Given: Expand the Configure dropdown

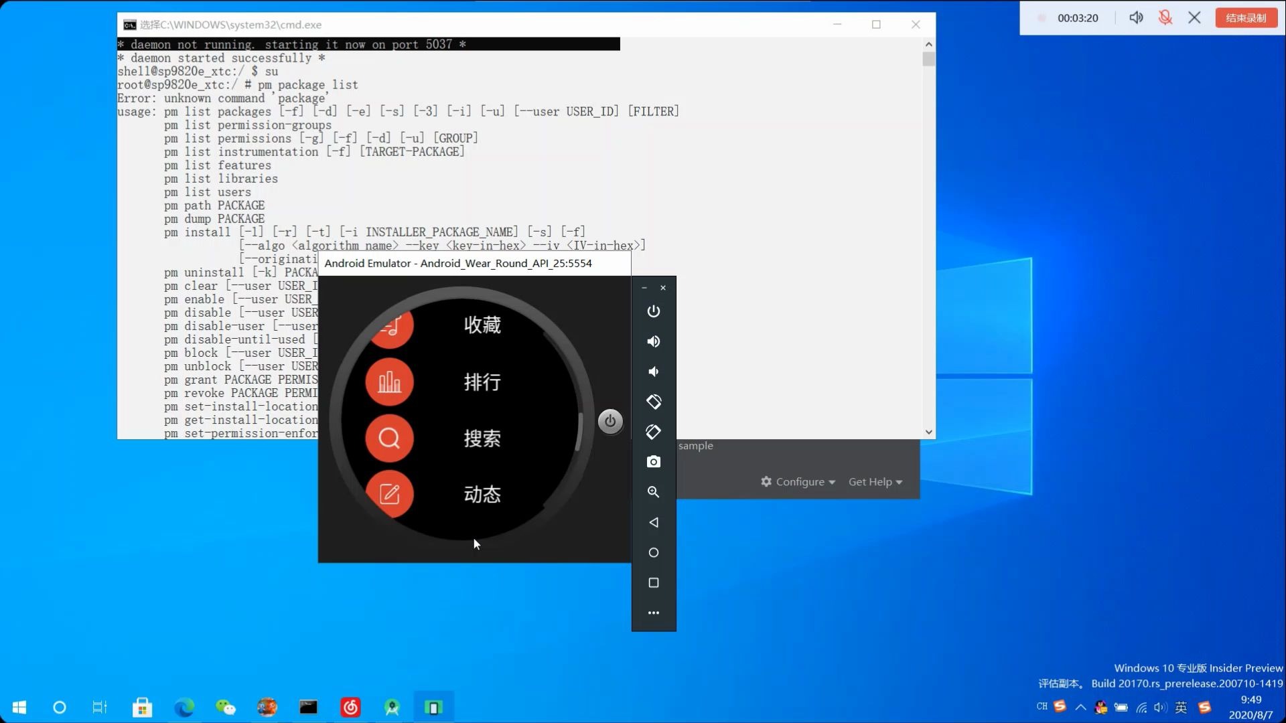Looking at the screenshot, I should pos(798,482).
